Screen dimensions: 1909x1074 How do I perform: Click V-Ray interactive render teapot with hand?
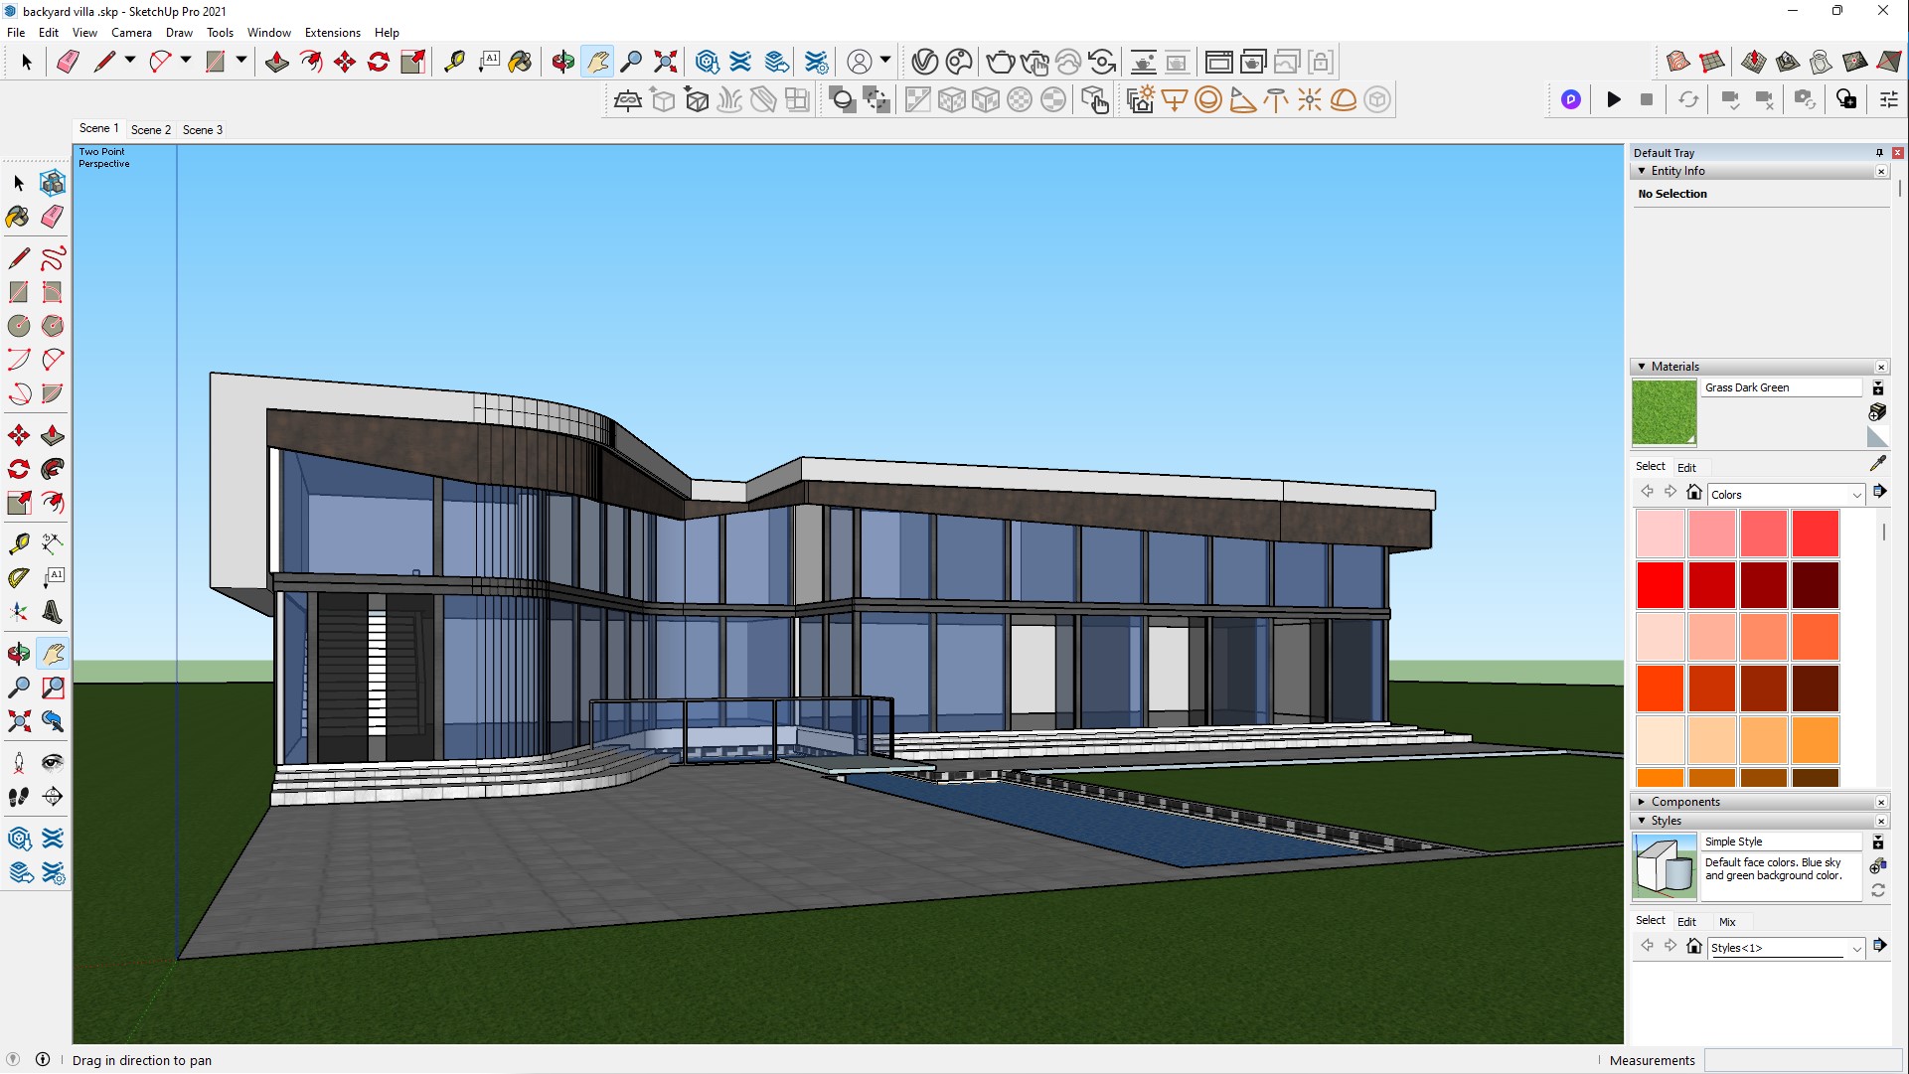(1034, 62)
